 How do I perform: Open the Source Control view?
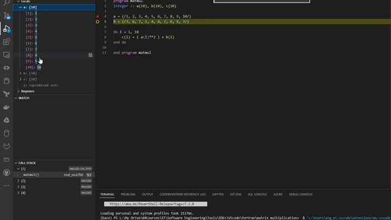[7, 16]
